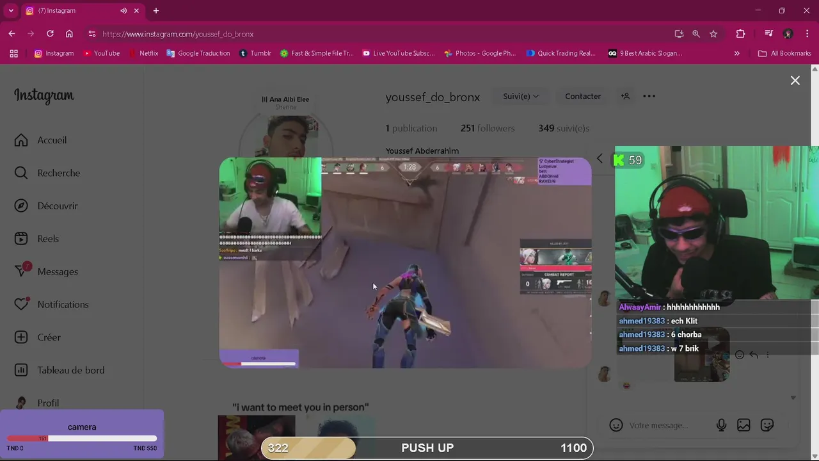Image resolution: width=819 pixels, height=461 pixels.
Task: Open Quick Trading Real... bookmark
Action: [561, 53]
